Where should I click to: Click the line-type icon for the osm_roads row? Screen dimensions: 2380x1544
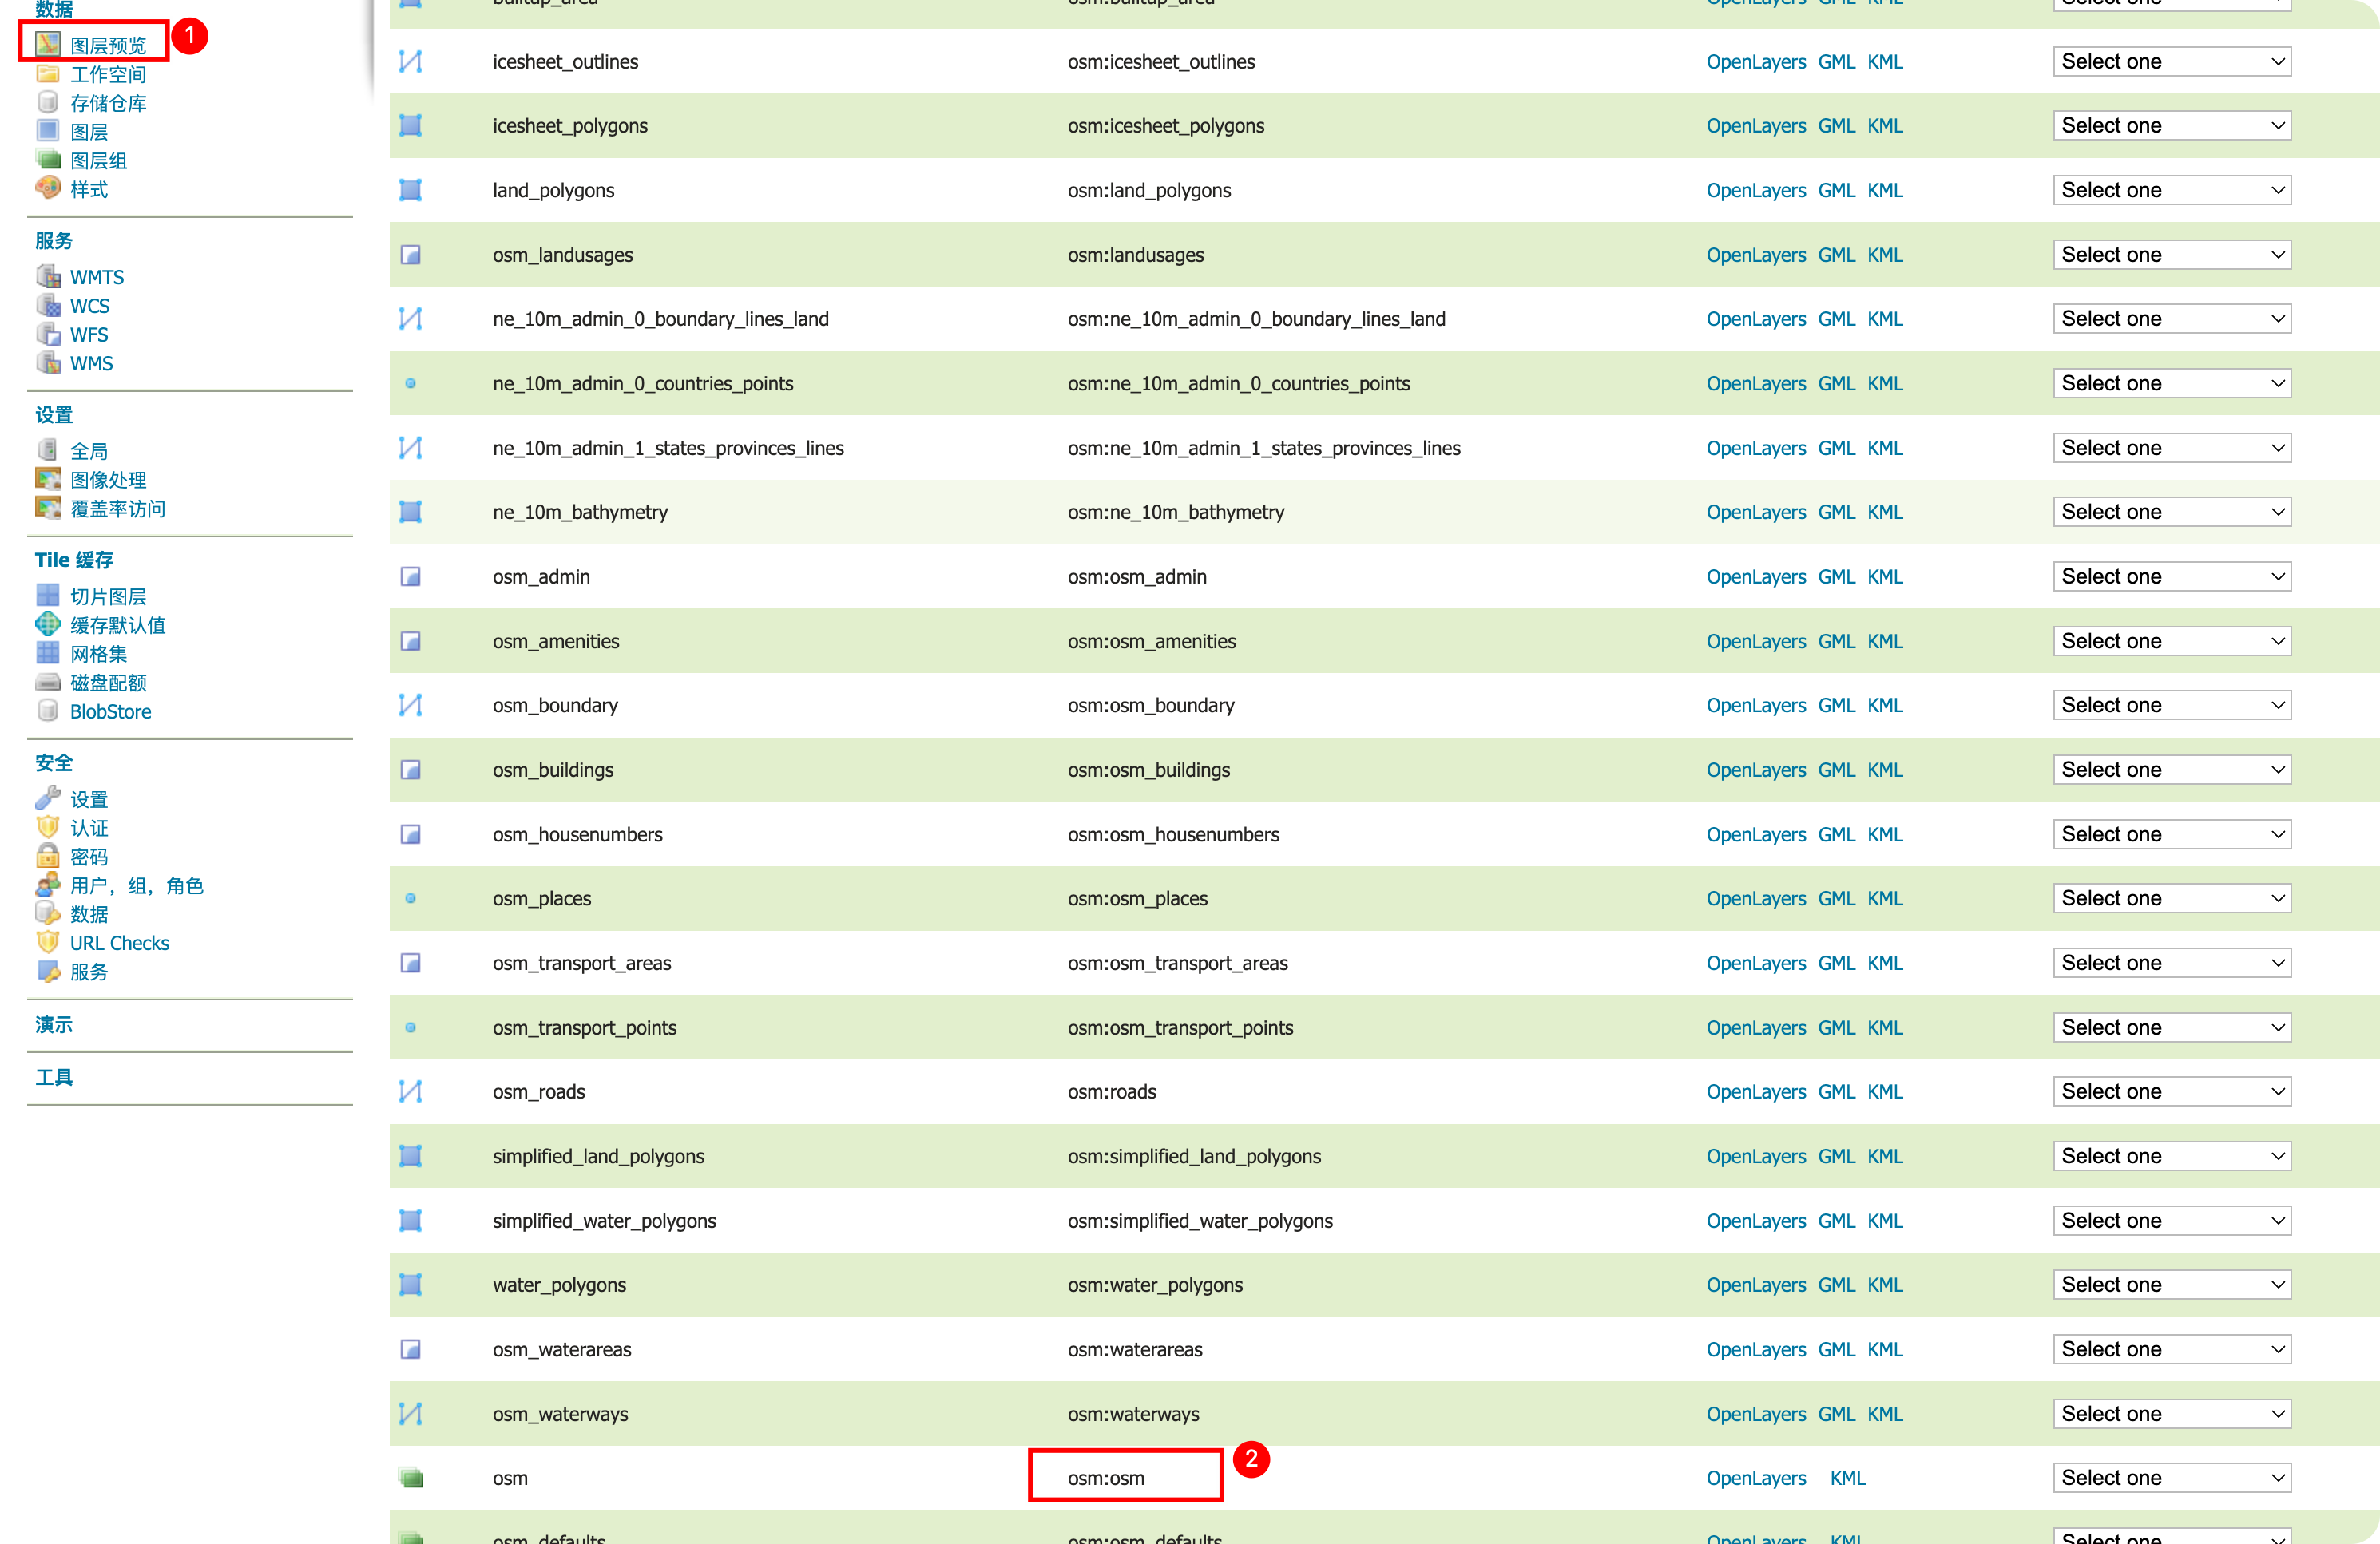point(410,1091)
